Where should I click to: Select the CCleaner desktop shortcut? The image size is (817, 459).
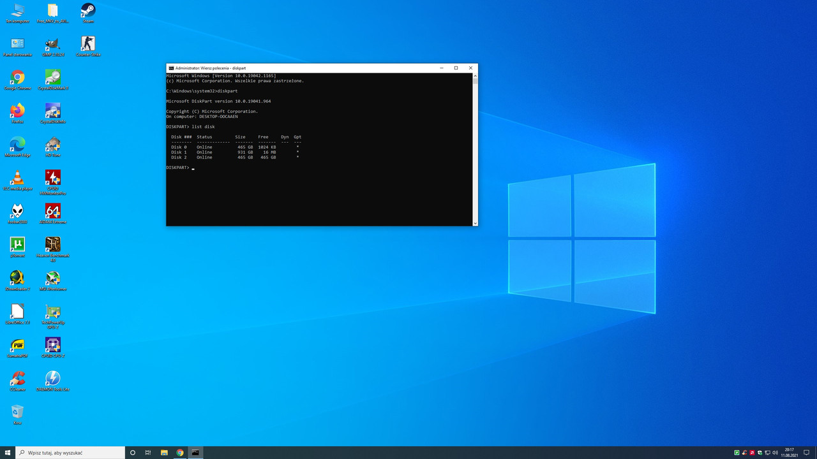point(18,381)
